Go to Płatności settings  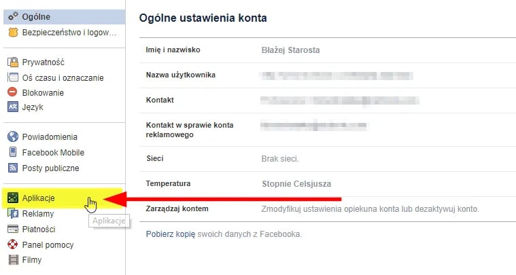click(39, 230)
